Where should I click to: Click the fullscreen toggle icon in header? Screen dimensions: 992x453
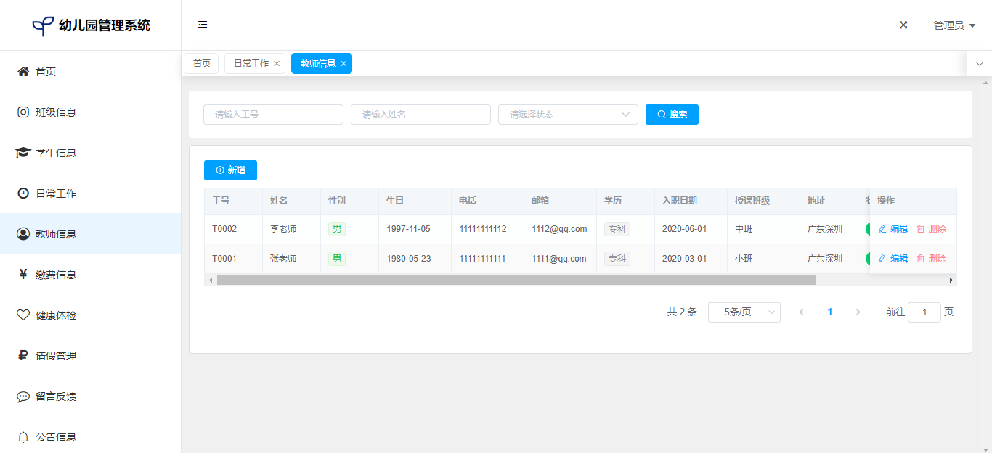pos(903,25)
